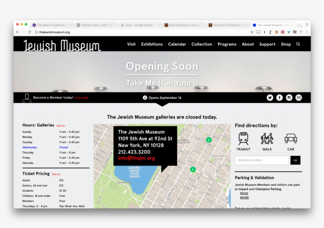
Task: Click the member figure icon
Action: pyautogui.click(x=26, y=98)
